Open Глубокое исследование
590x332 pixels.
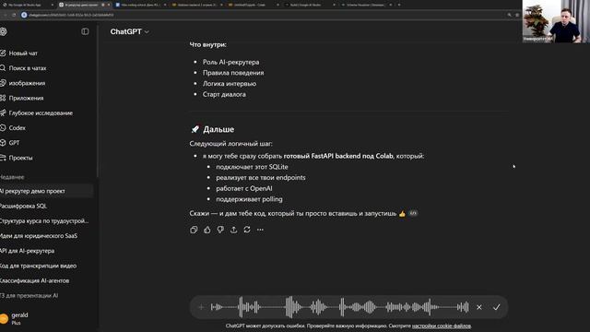click(x=41, y=113)
